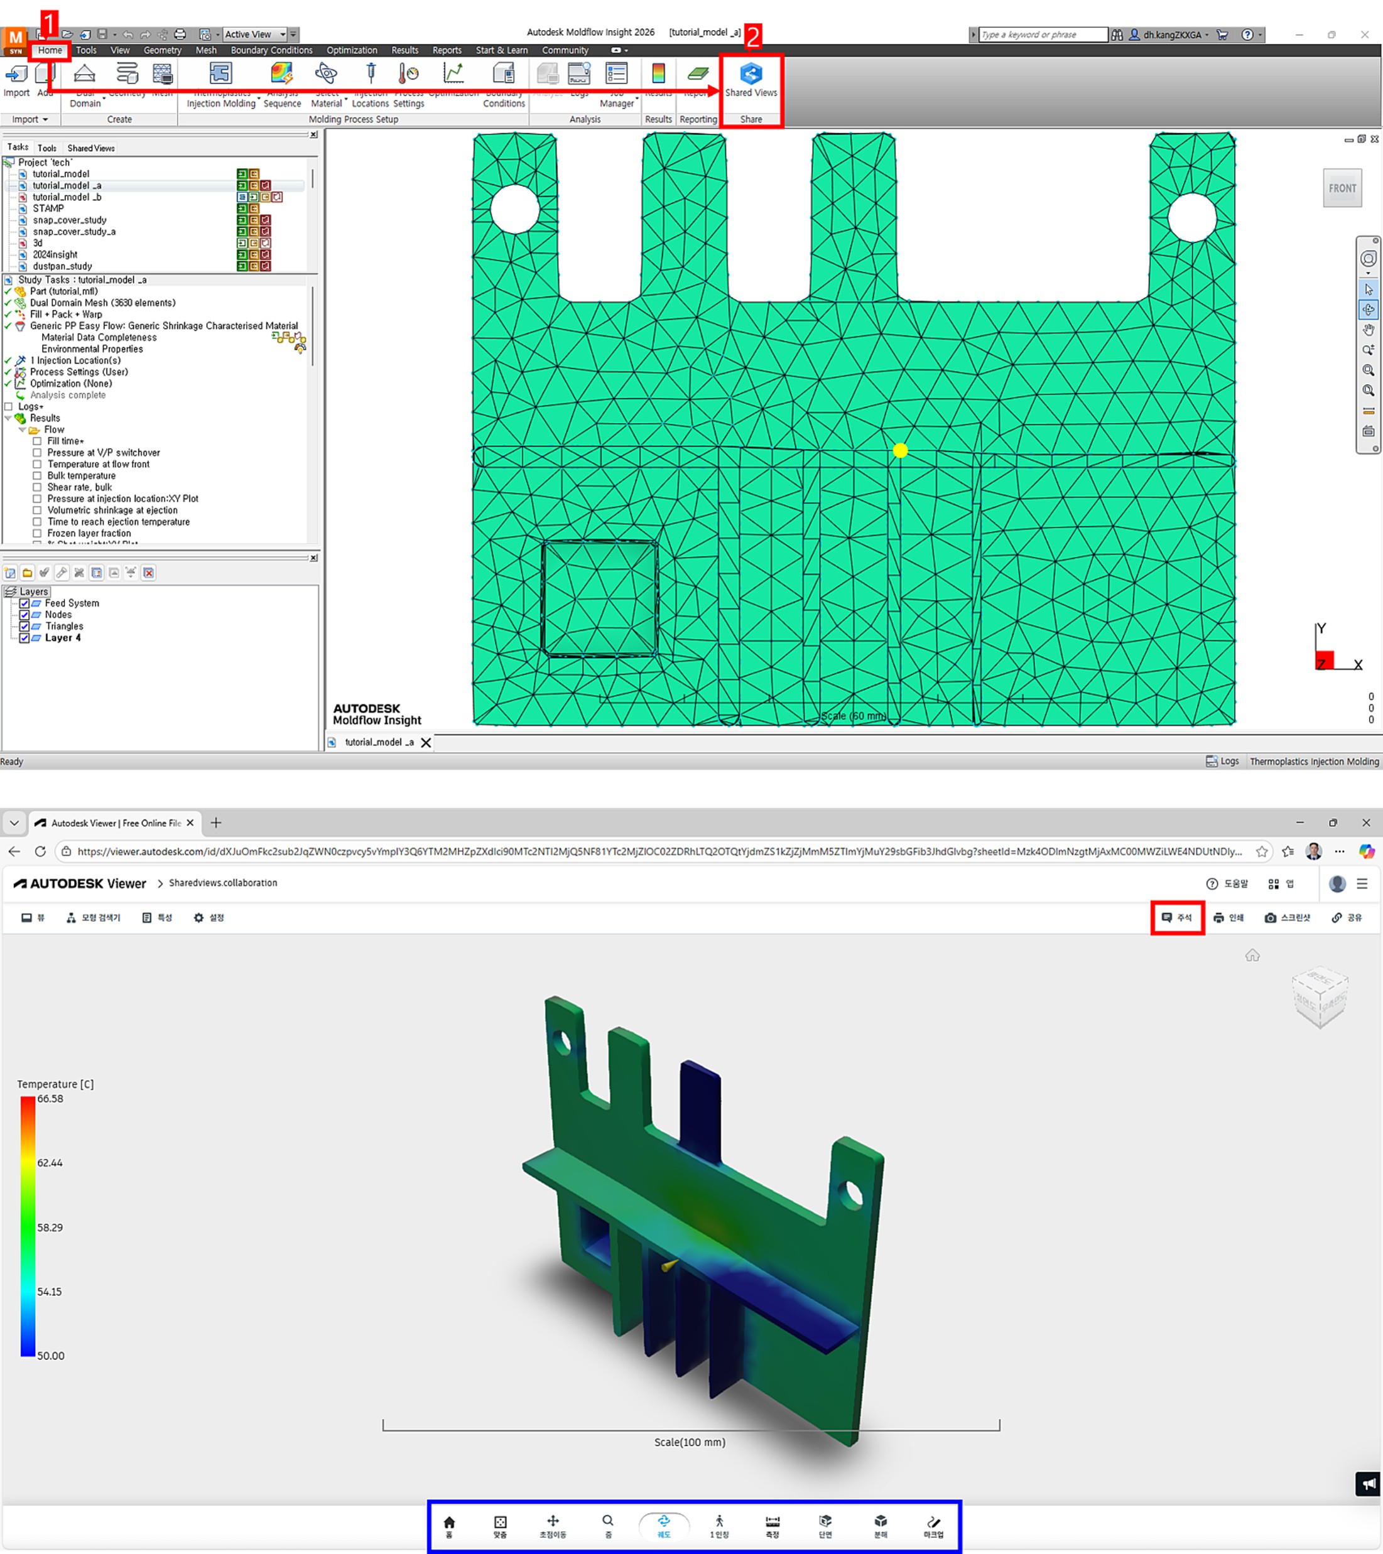Click the explode model tool in viewer
This screenshot has height=1554, width=1383.
(880, 1524)
